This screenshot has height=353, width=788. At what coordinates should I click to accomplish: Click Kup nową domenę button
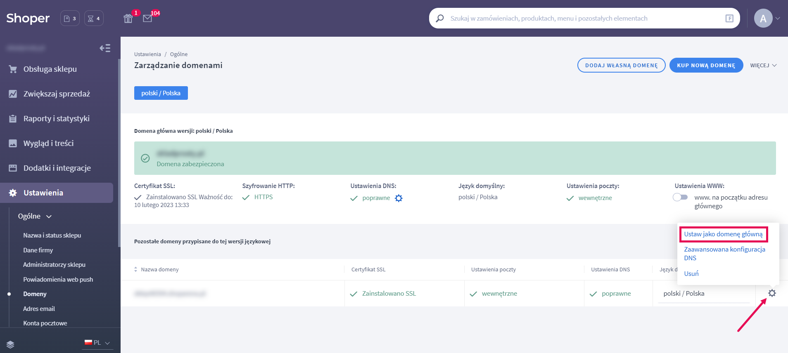[x=706, y=65]
